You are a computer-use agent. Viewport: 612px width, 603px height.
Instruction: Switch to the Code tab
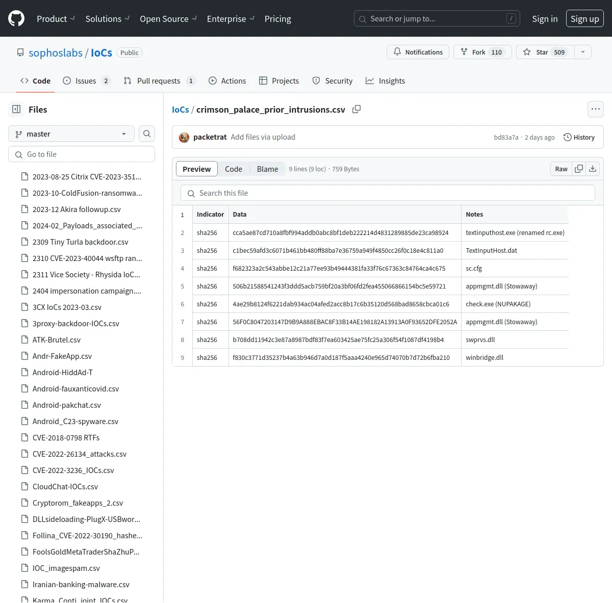click(x=35, y=81)
